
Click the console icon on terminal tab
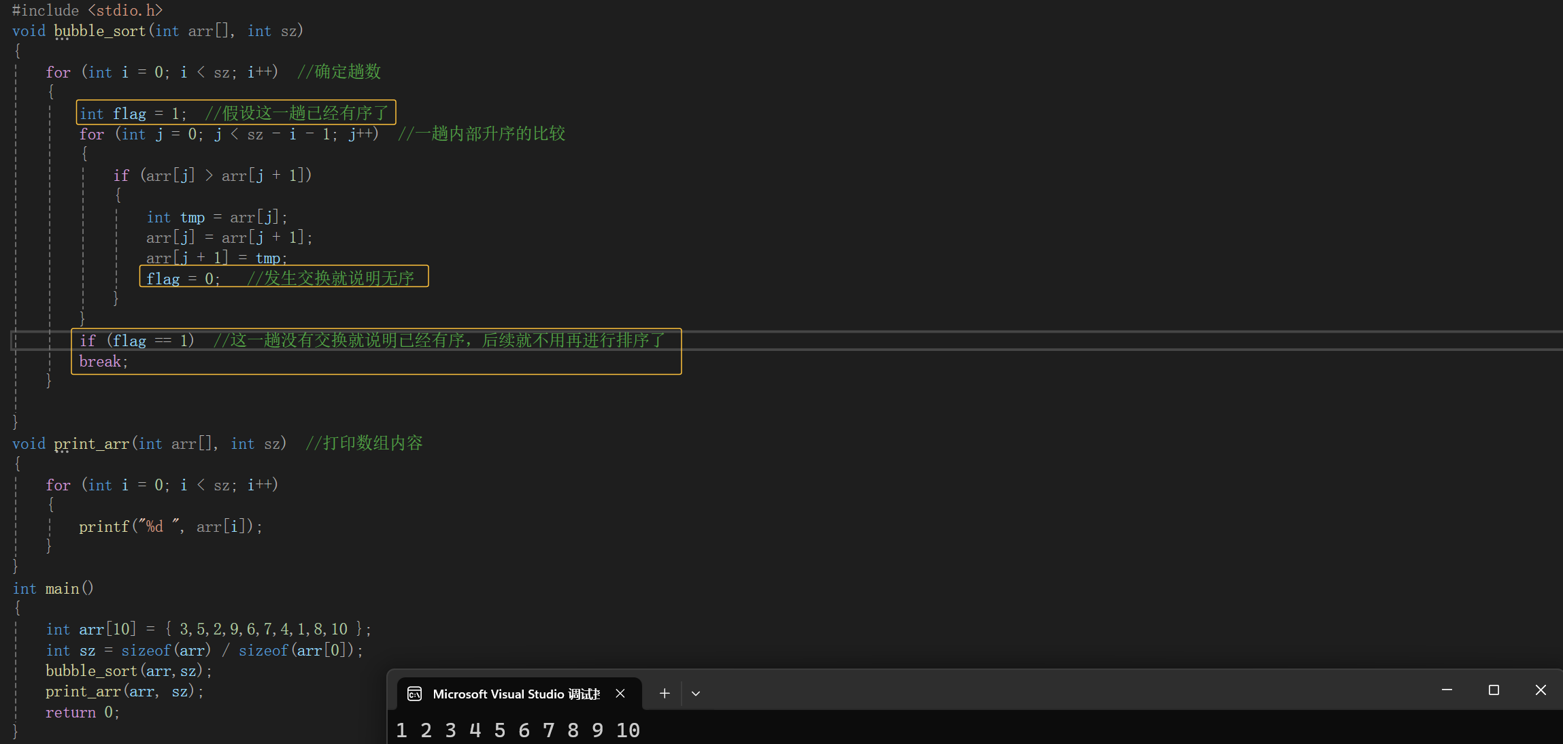(x=414, y=694)
